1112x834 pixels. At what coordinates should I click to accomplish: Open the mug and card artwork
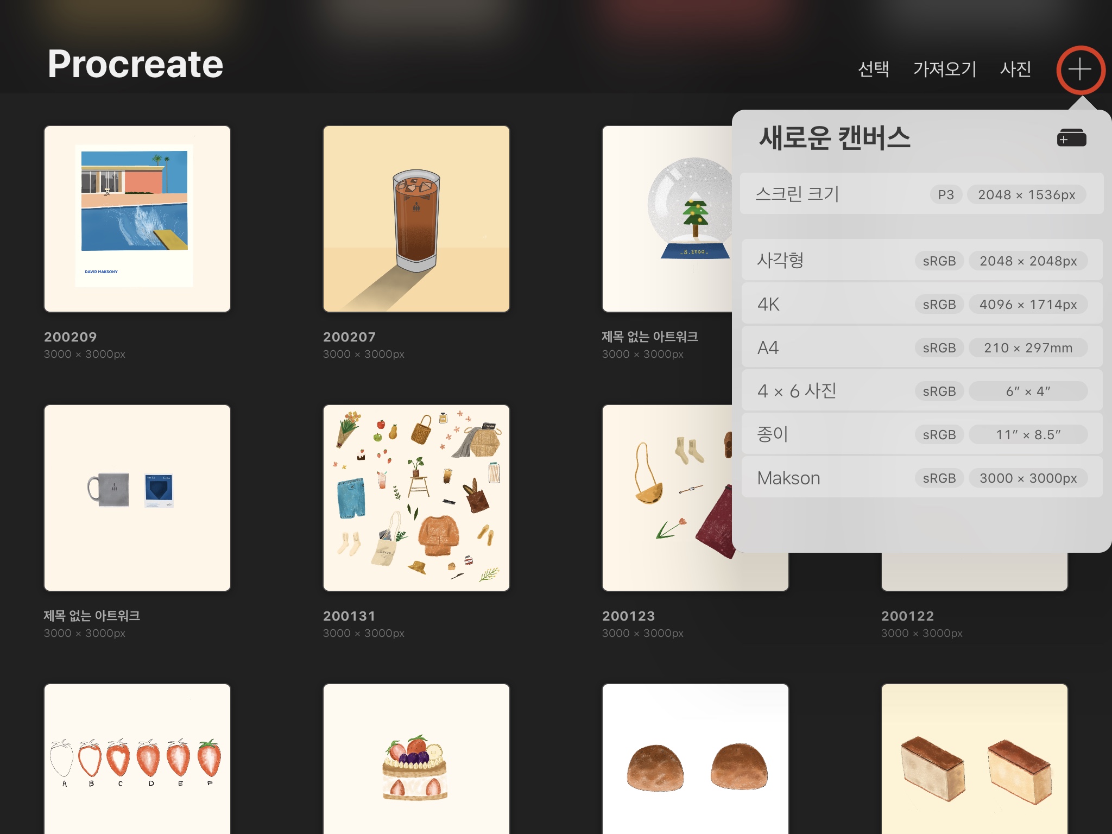point(137,498)
